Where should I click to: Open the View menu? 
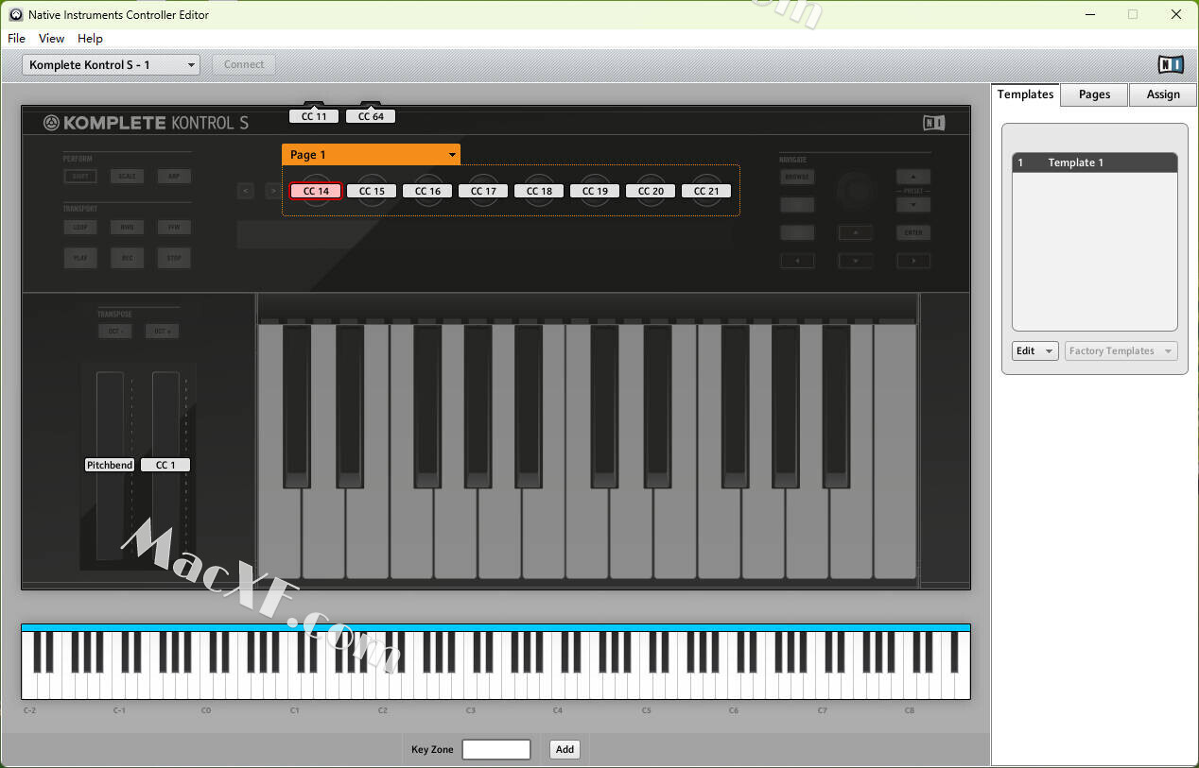click(x=51, y=39)
